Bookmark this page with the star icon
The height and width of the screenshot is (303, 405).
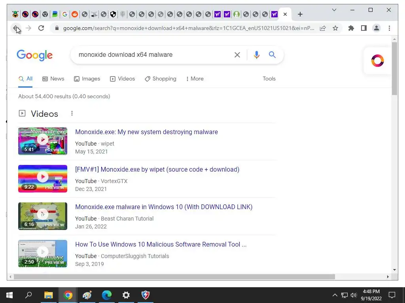(x=335, y=28)
